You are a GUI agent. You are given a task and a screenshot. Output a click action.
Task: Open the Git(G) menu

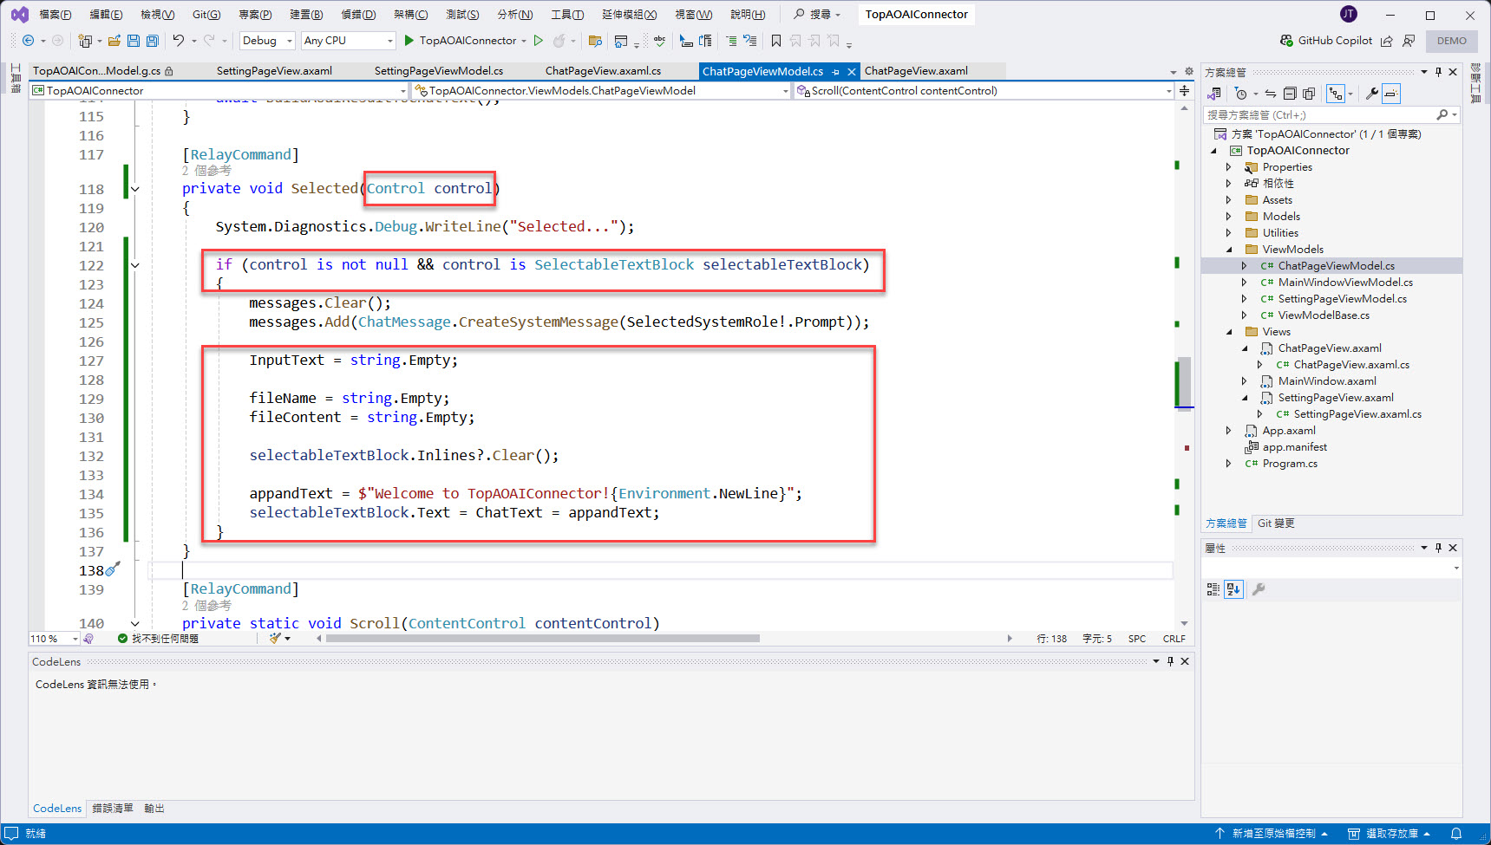coord(206,15)
